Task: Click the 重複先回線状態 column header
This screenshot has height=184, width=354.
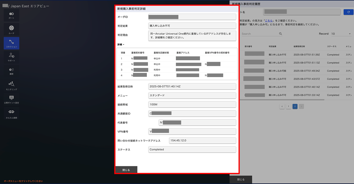Action: coord(161,52)
